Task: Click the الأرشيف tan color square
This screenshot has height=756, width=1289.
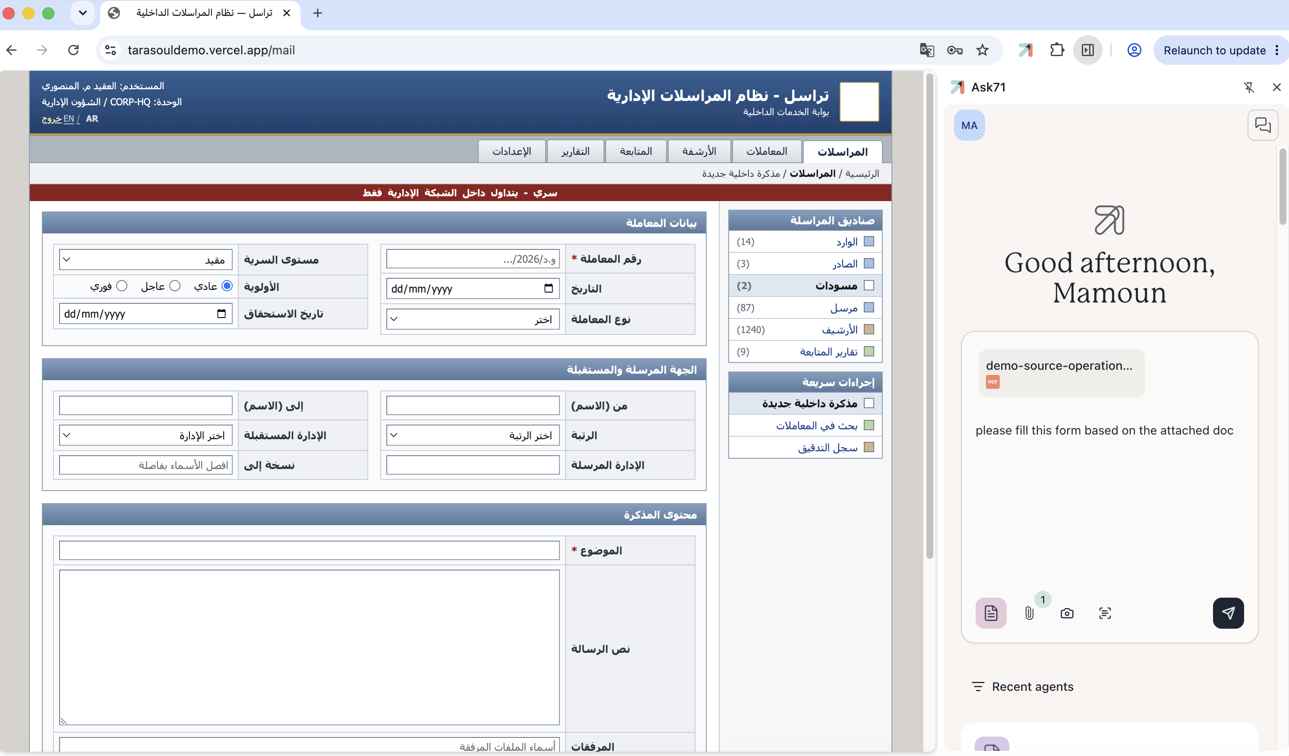Action: pyautogui.click(x=869, y=329)
